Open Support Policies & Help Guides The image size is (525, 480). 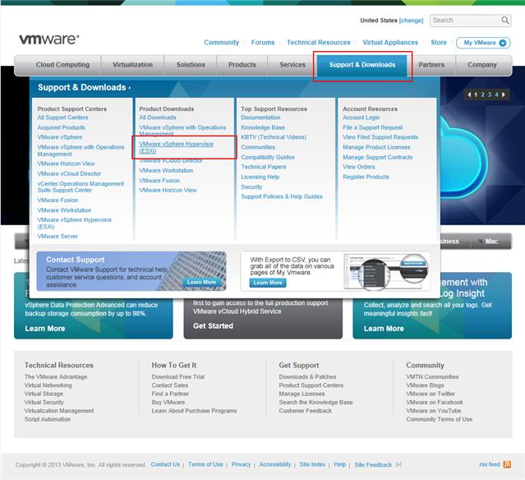pyautogui.click(x=282, y=196)
